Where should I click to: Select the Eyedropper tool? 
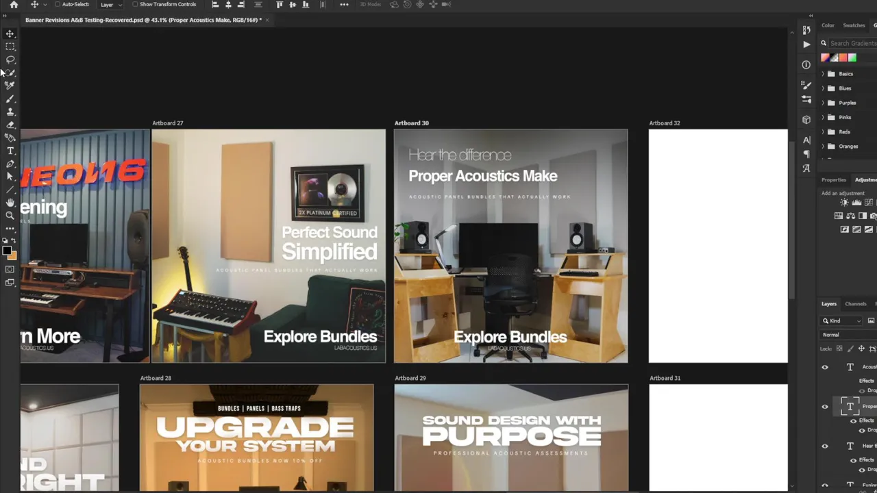click(10, 86)
